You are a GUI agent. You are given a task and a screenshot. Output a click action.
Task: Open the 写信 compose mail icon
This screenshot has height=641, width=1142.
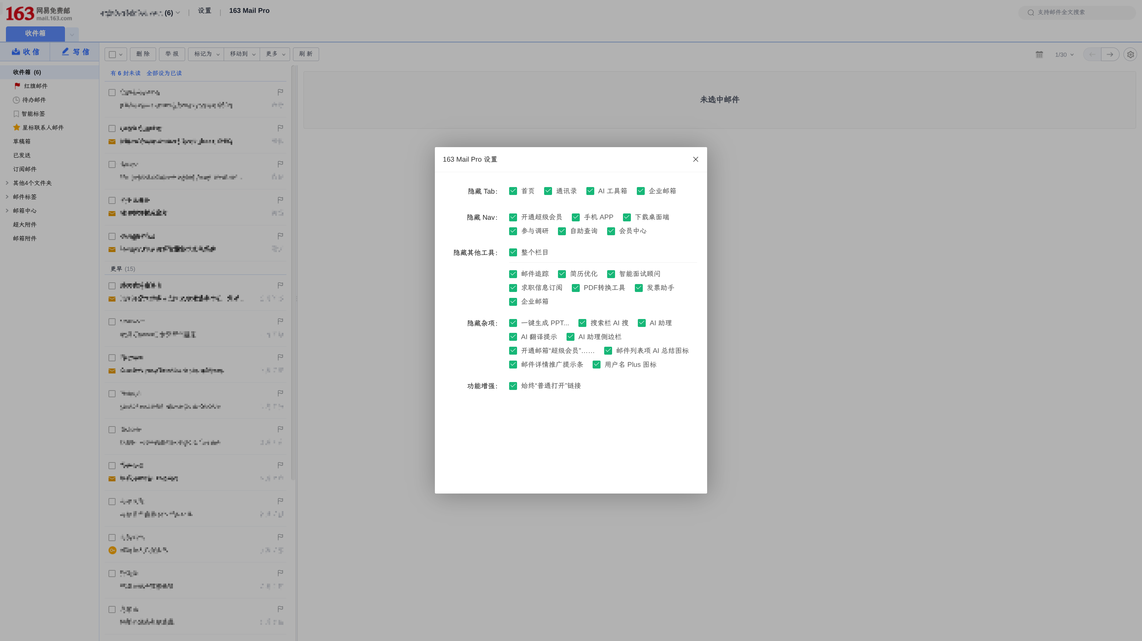coord(65,52)
